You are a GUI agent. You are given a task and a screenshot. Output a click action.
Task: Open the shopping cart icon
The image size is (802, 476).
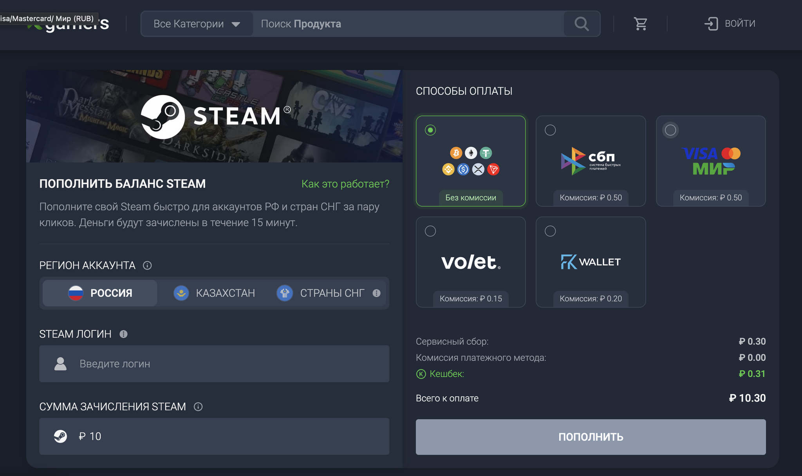click(640, 24)
